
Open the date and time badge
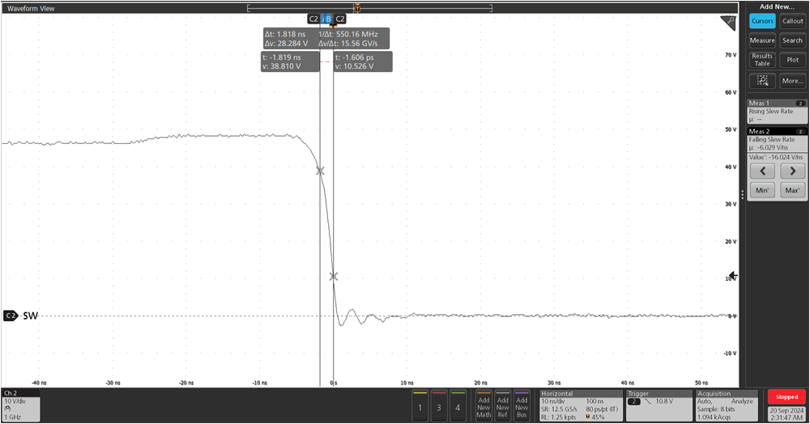787,413
